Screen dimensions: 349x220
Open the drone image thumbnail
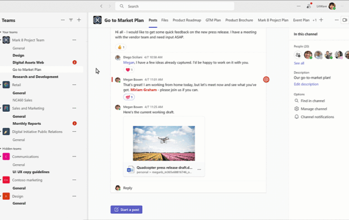point(164,143)
